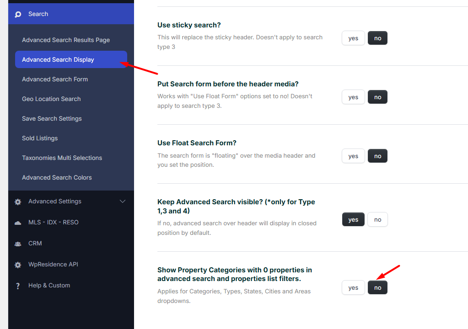Open Advanced Search Results Page submenu
Viewport: 468px width, 329px height.
[x=66, y=40]
